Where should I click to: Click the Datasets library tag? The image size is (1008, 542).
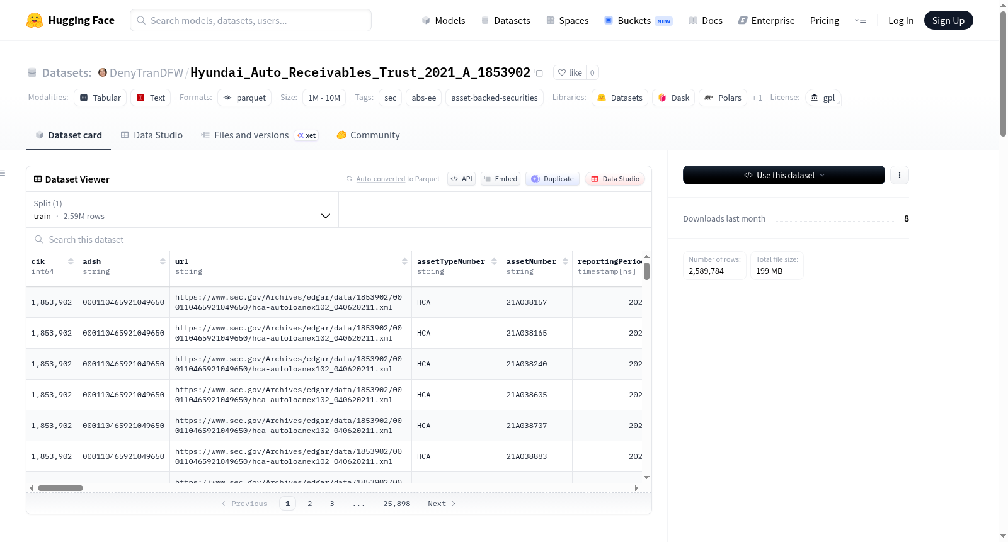[620, 98]
